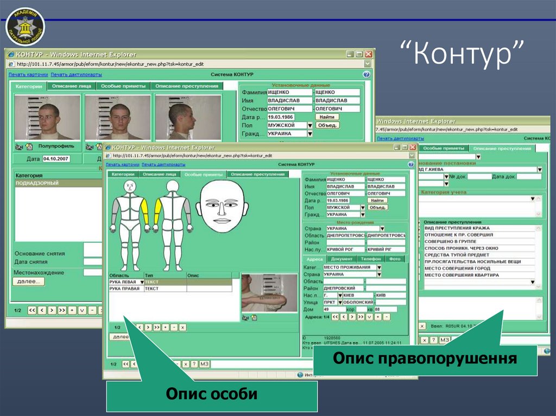The height and width of the screenshot is (416, 556).
Task: Click Найти button in back-left window
Action: coord(327,117)
